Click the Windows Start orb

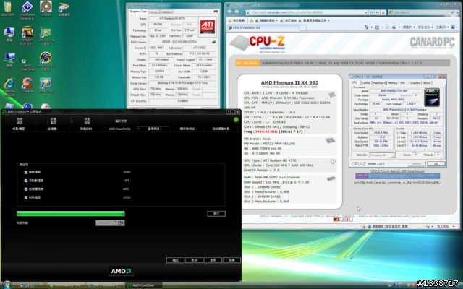(6, 284)
